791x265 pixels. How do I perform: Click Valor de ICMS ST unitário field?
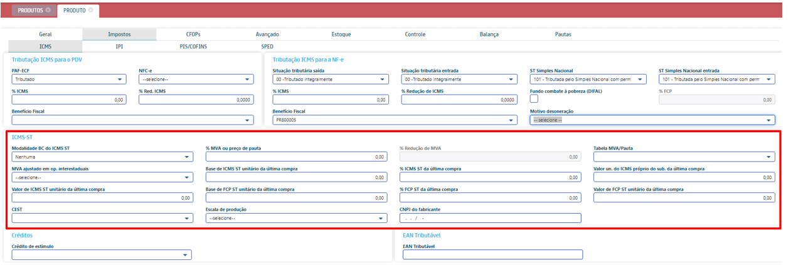point(102,198)
